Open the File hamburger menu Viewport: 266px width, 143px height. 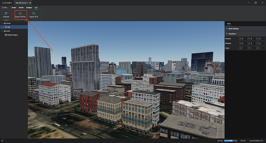point(5,8)
